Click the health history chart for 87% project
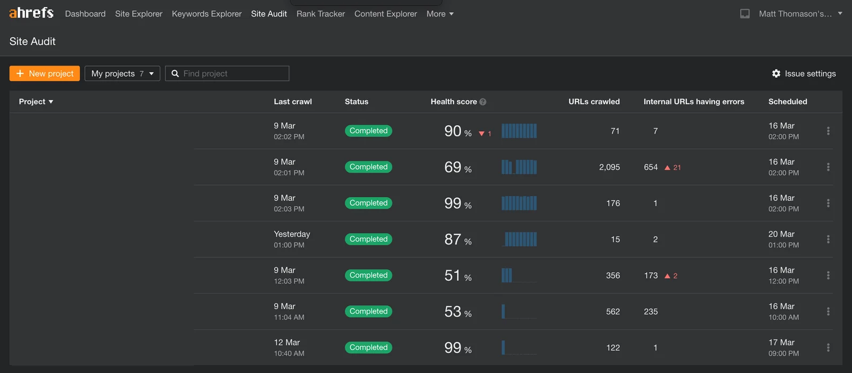The image size is (852, 373). 519,239
